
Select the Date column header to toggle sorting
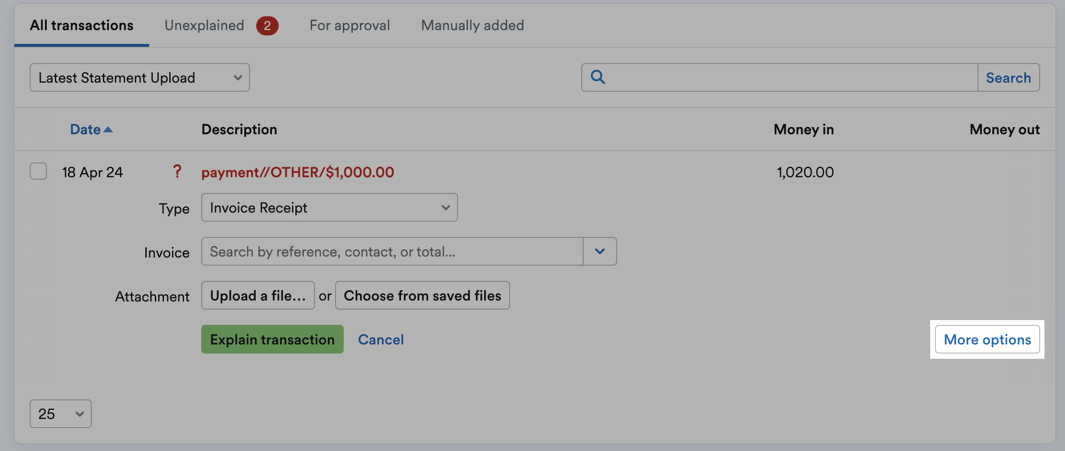(86, 129)
